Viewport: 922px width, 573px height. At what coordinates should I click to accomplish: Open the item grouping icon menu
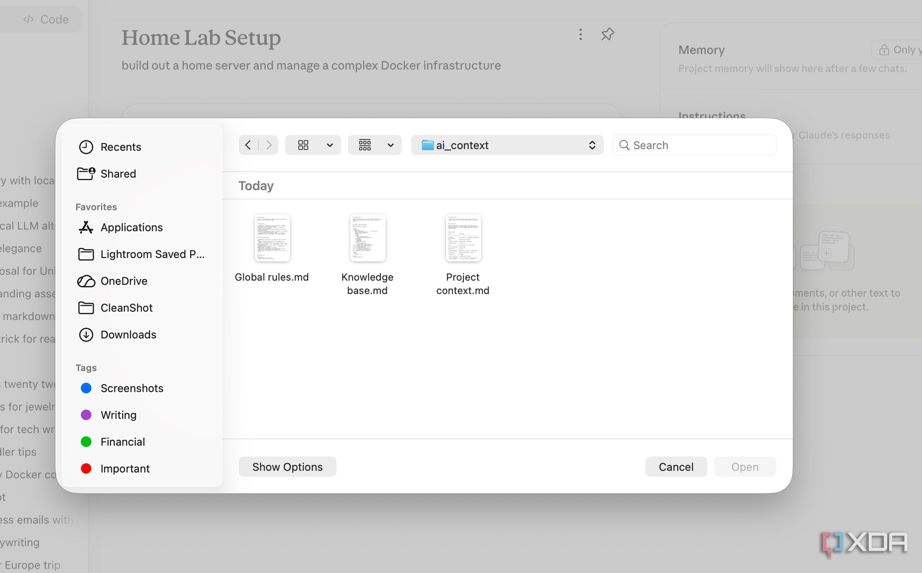click(365, 145)
